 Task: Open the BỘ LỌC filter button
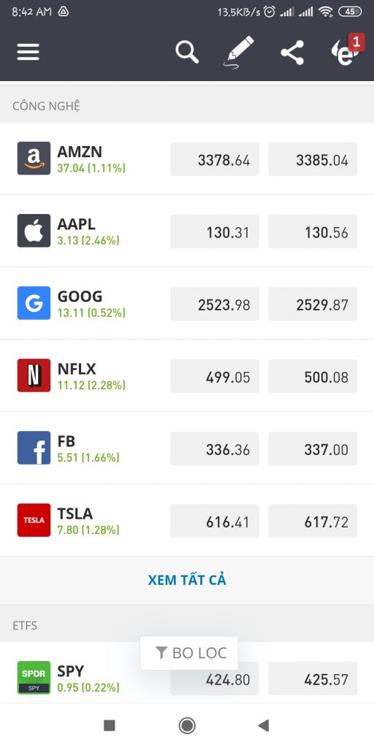pyautogui.click(x=189, y=653)
